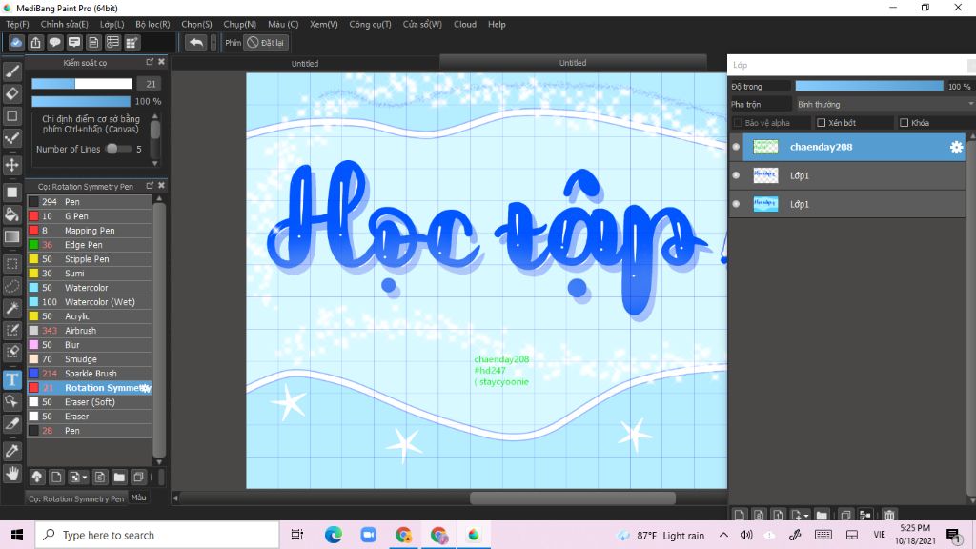The width and height of the screenshot is (976, 549).
Task: Toggle Bảo vệ alpha checkbox
Action: 738,123
